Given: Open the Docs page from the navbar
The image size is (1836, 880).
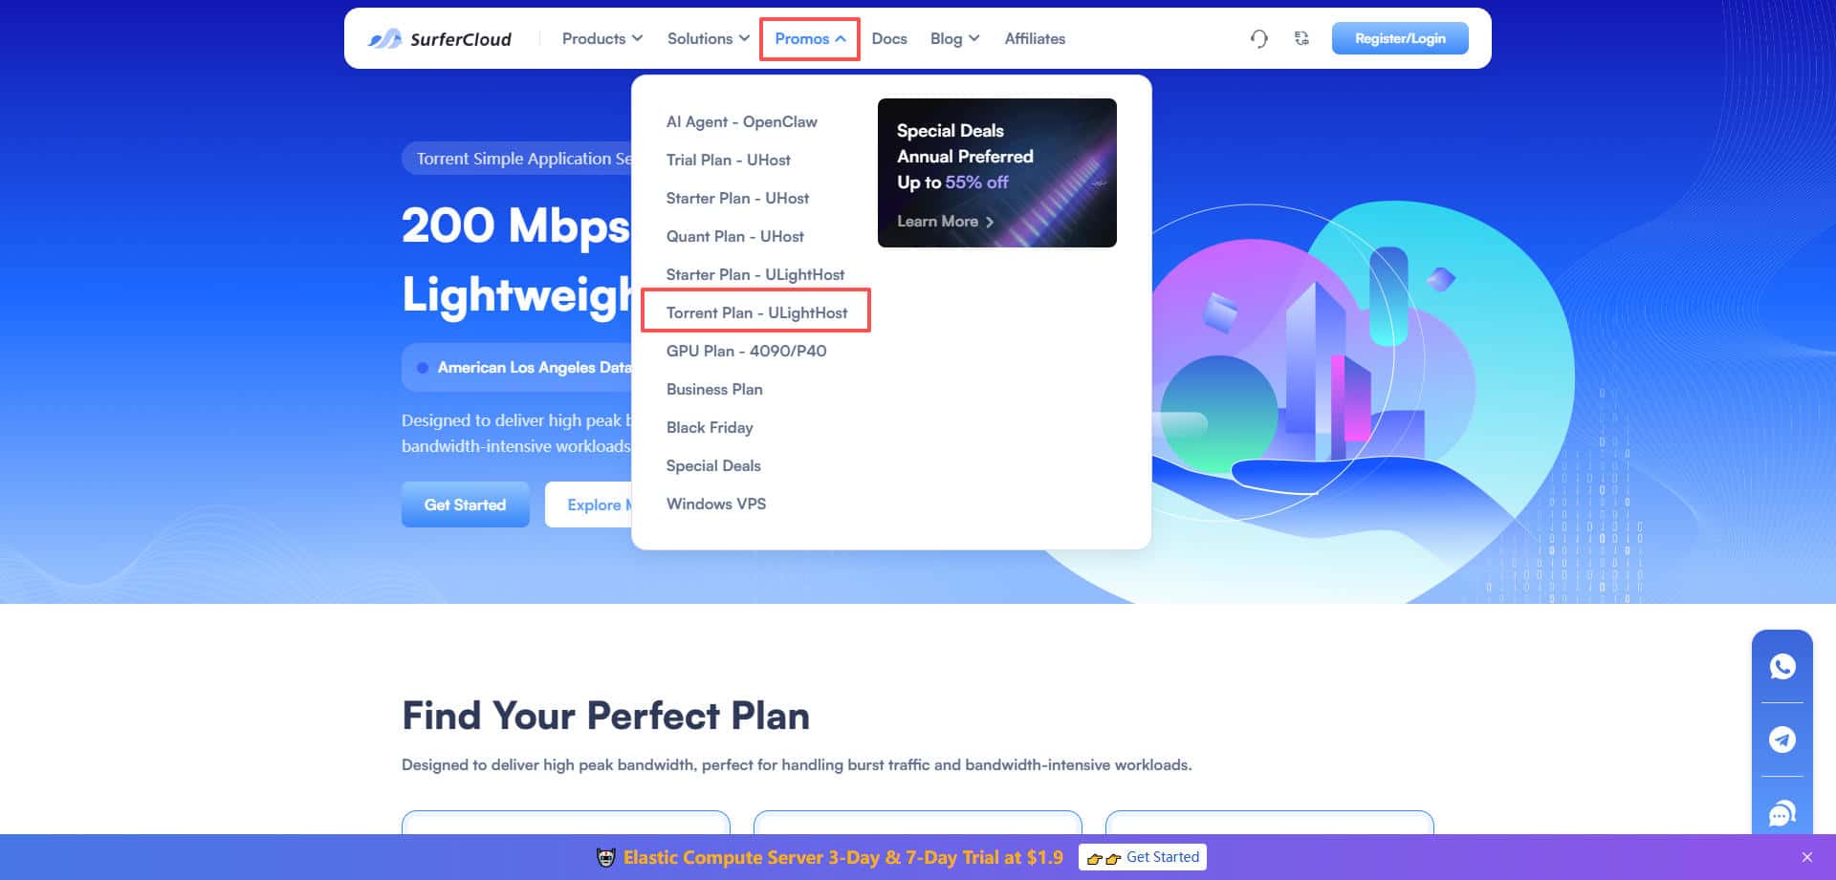Looking at the screenshot, I should [x=889, y=38].
